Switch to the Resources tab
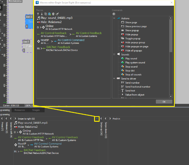The width and height of the screenshot is (189, 165). coord(20,110)
